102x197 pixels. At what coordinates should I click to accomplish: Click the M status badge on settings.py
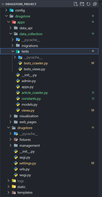click(93, 163)
